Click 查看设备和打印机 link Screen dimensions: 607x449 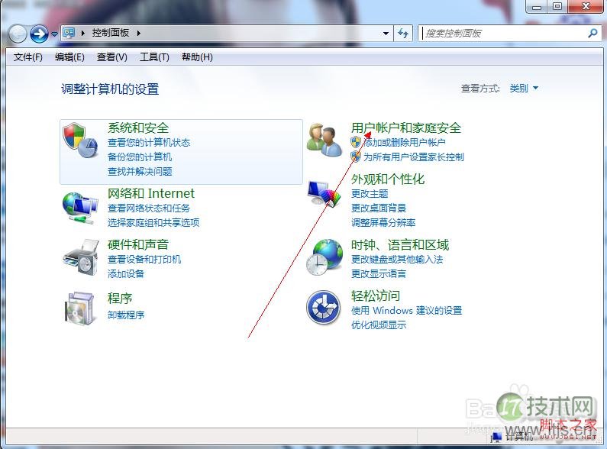tap(144, 260)
